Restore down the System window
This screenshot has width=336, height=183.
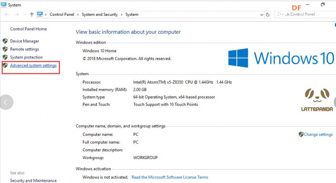[x=323, y=4]
